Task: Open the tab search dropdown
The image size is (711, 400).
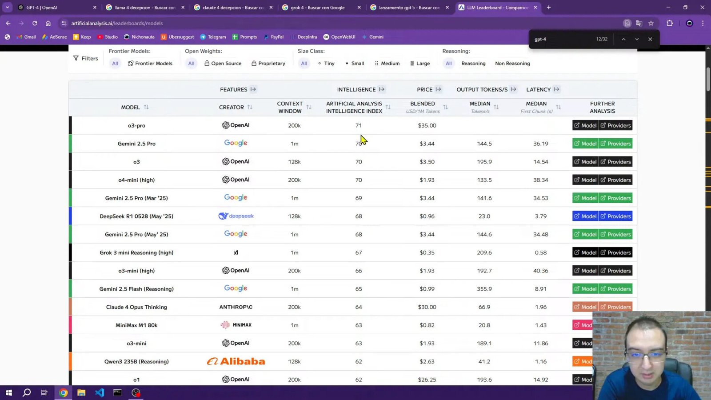Action: coord(7,7)
